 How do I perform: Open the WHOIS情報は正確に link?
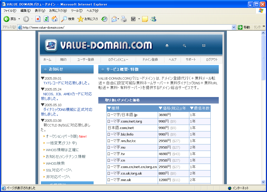(x=62, y=150)
